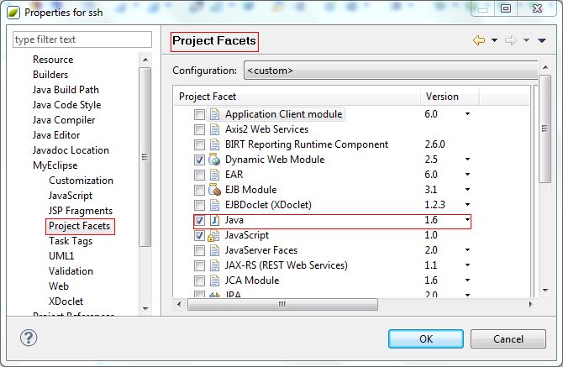Open the Configuration custom combo box

(391, 71)
